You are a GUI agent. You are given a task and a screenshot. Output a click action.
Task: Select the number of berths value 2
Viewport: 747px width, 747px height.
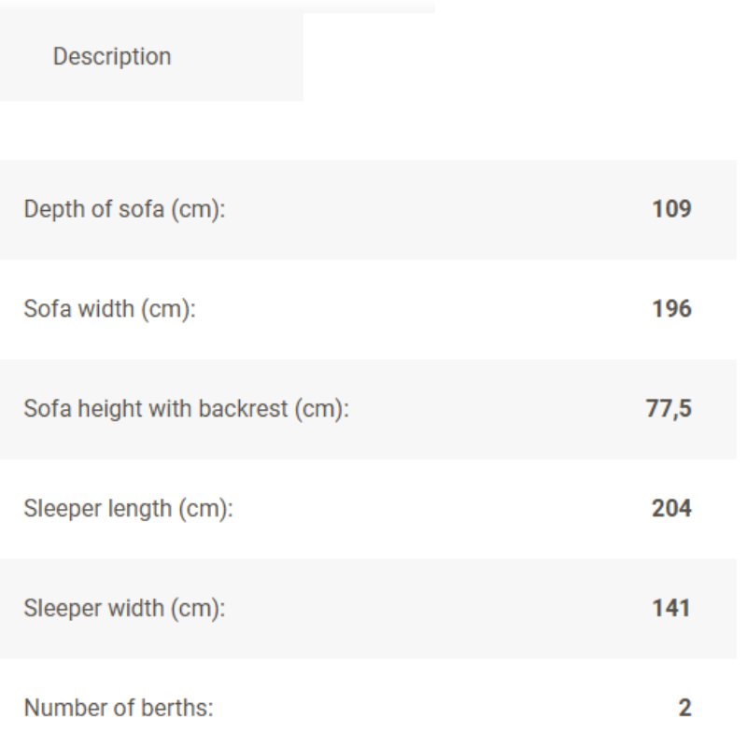click(684, 709)
